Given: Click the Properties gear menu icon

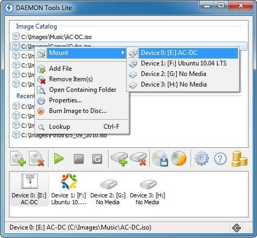Looking at the screenshot, I should (41, 101).
